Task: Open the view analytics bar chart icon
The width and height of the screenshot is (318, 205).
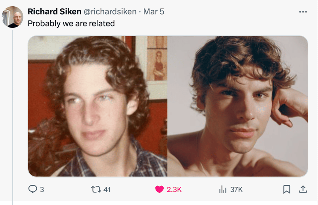Action: click(223, 189)
